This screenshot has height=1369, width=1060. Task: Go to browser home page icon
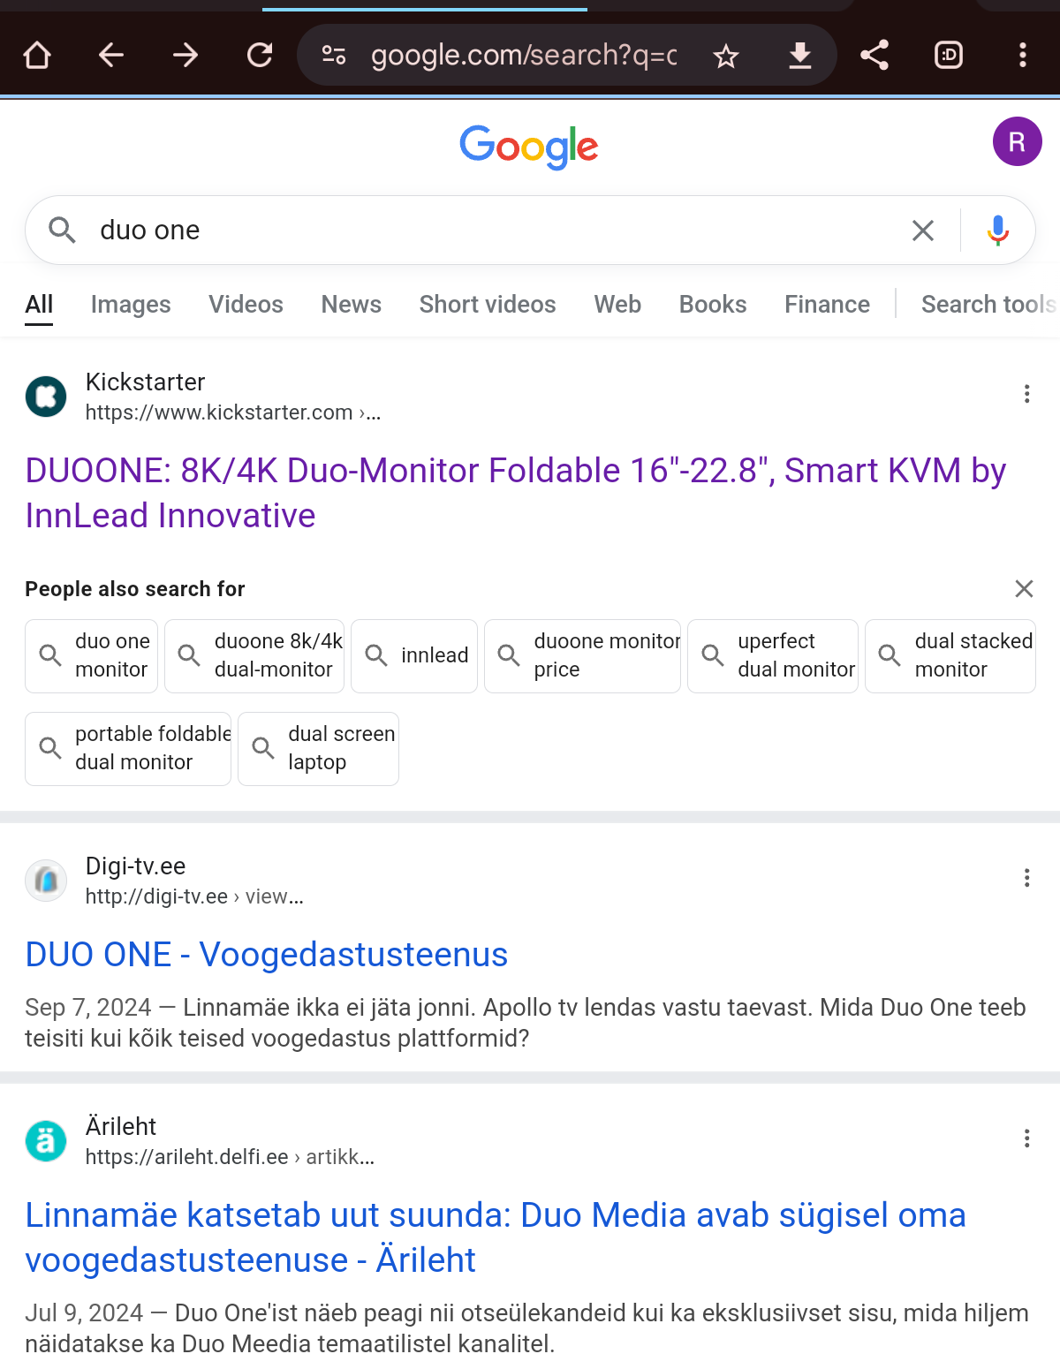(37, 56)
